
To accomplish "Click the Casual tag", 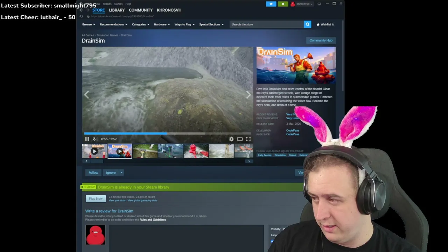I will 293,155.
